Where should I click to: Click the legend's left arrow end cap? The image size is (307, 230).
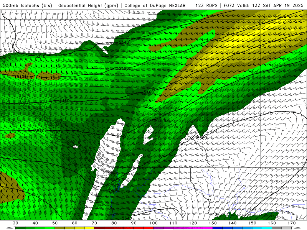pyautogui.click(x=10, y=228)
